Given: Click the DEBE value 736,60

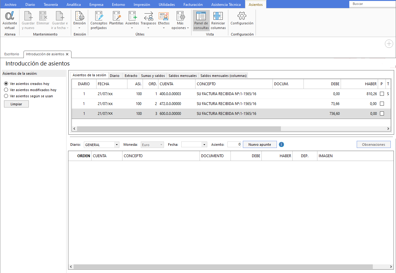Looking at the screenshot, I should coord(334,114).
